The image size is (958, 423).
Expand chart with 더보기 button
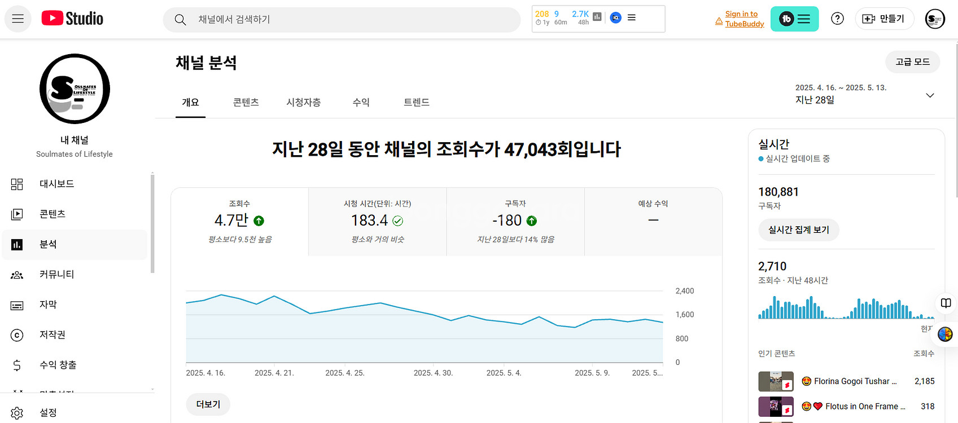[x=208, y=404]
